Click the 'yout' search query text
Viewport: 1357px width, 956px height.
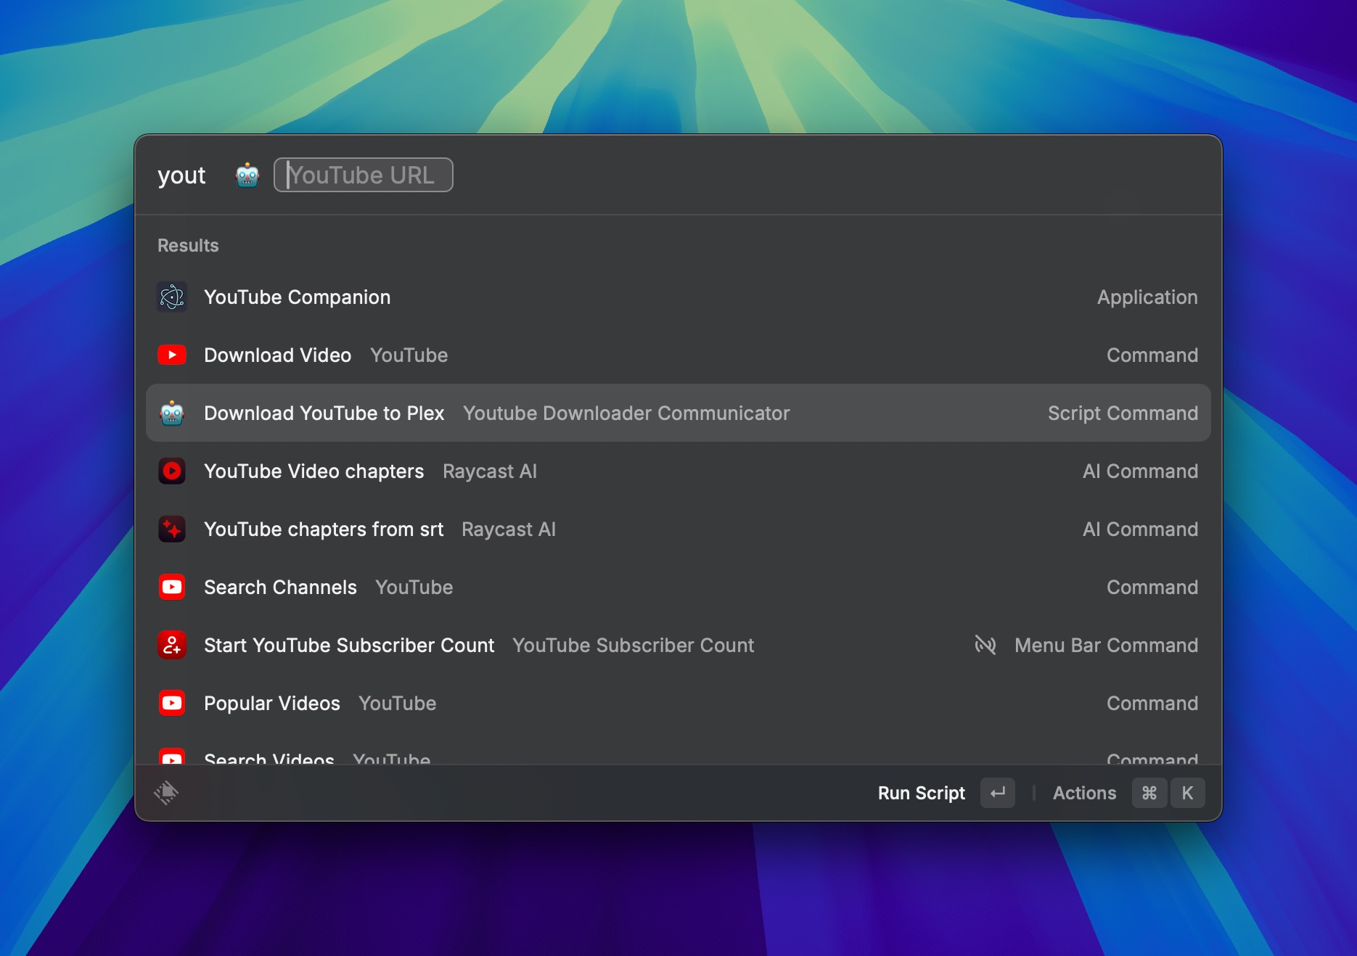point(181,176)
